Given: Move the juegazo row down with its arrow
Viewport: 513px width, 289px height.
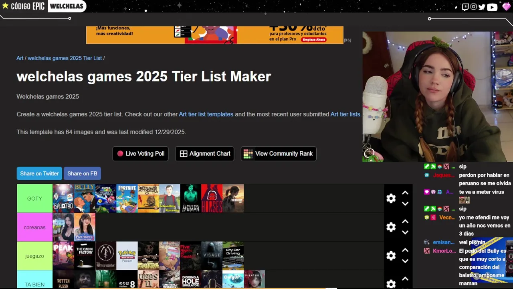Looking at the screenshot, I should click(405, 261).
